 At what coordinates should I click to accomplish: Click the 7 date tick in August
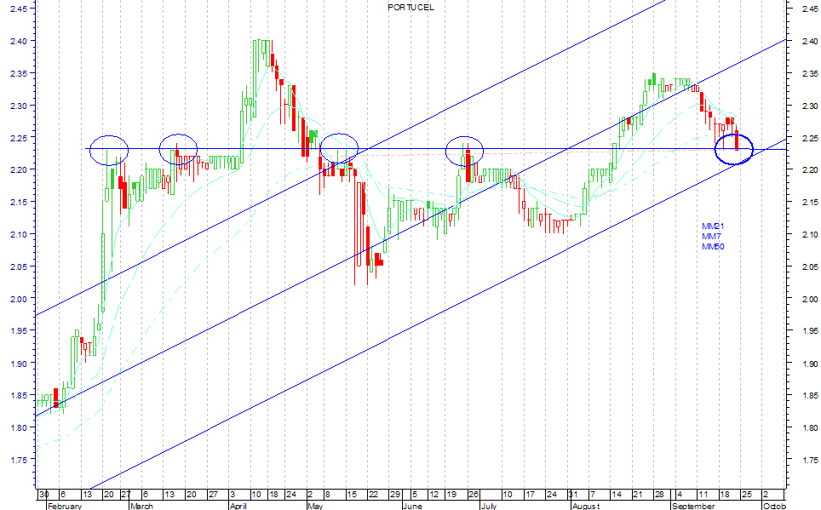tap(592, 495)
